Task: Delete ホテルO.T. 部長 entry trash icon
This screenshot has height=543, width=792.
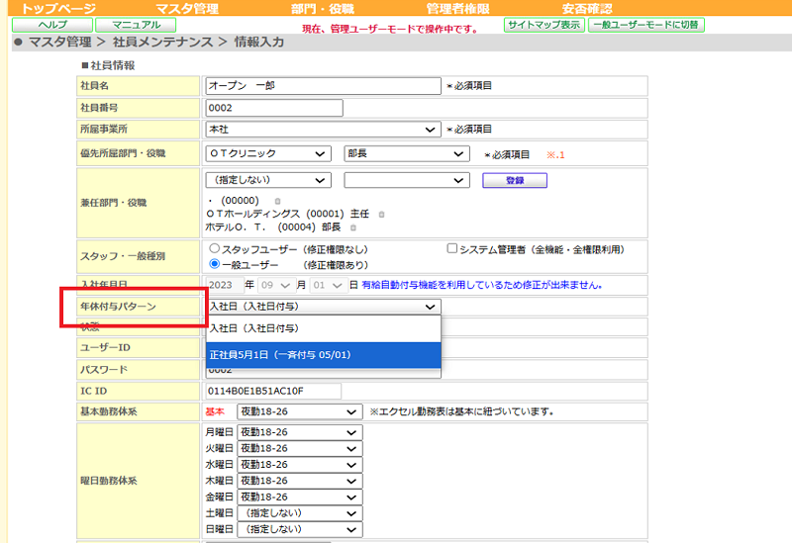Action: [x=353, y=227]
